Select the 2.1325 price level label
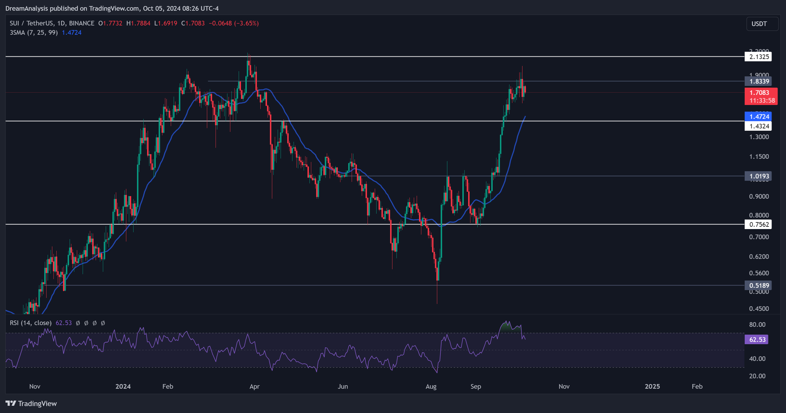786x413 pixels. [x=758, y=57]
